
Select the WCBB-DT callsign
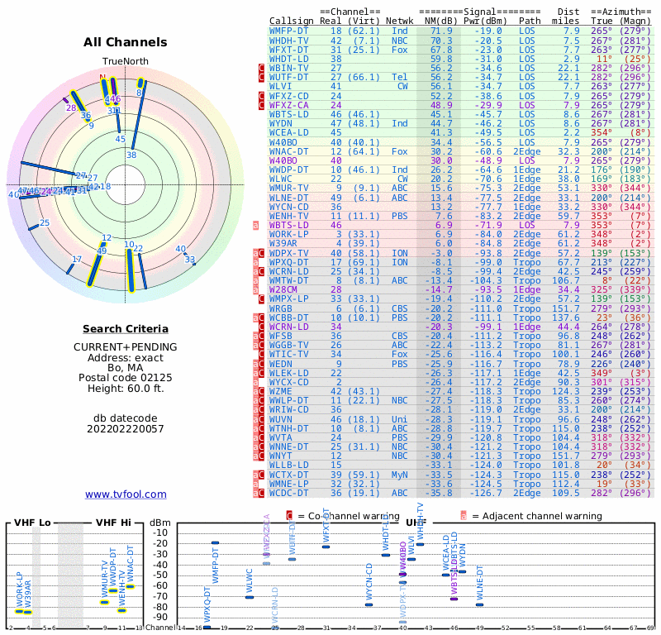pos(289,317)
